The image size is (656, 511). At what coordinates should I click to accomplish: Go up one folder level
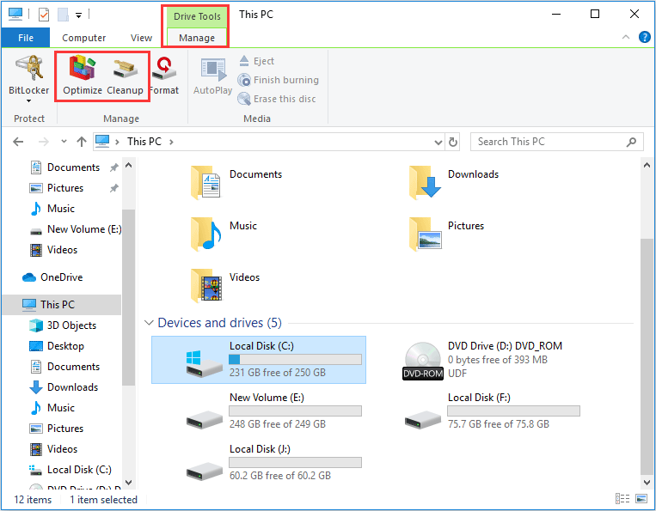coord(82,142)
